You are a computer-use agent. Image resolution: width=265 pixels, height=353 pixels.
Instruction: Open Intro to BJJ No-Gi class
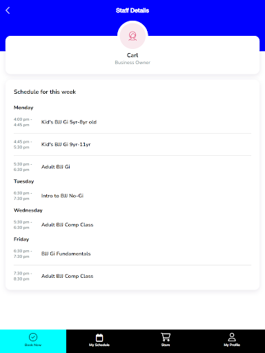click(132, 196)
